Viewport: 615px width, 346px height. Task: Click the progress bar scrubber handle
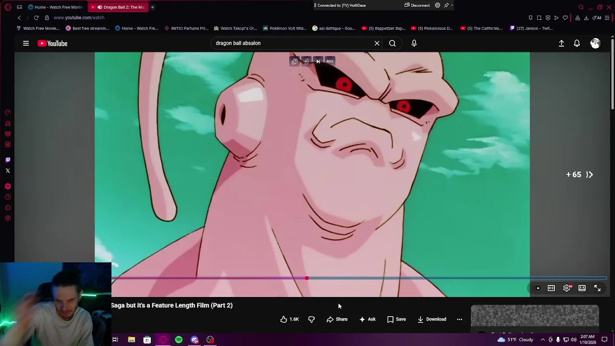tap(307, 278)
